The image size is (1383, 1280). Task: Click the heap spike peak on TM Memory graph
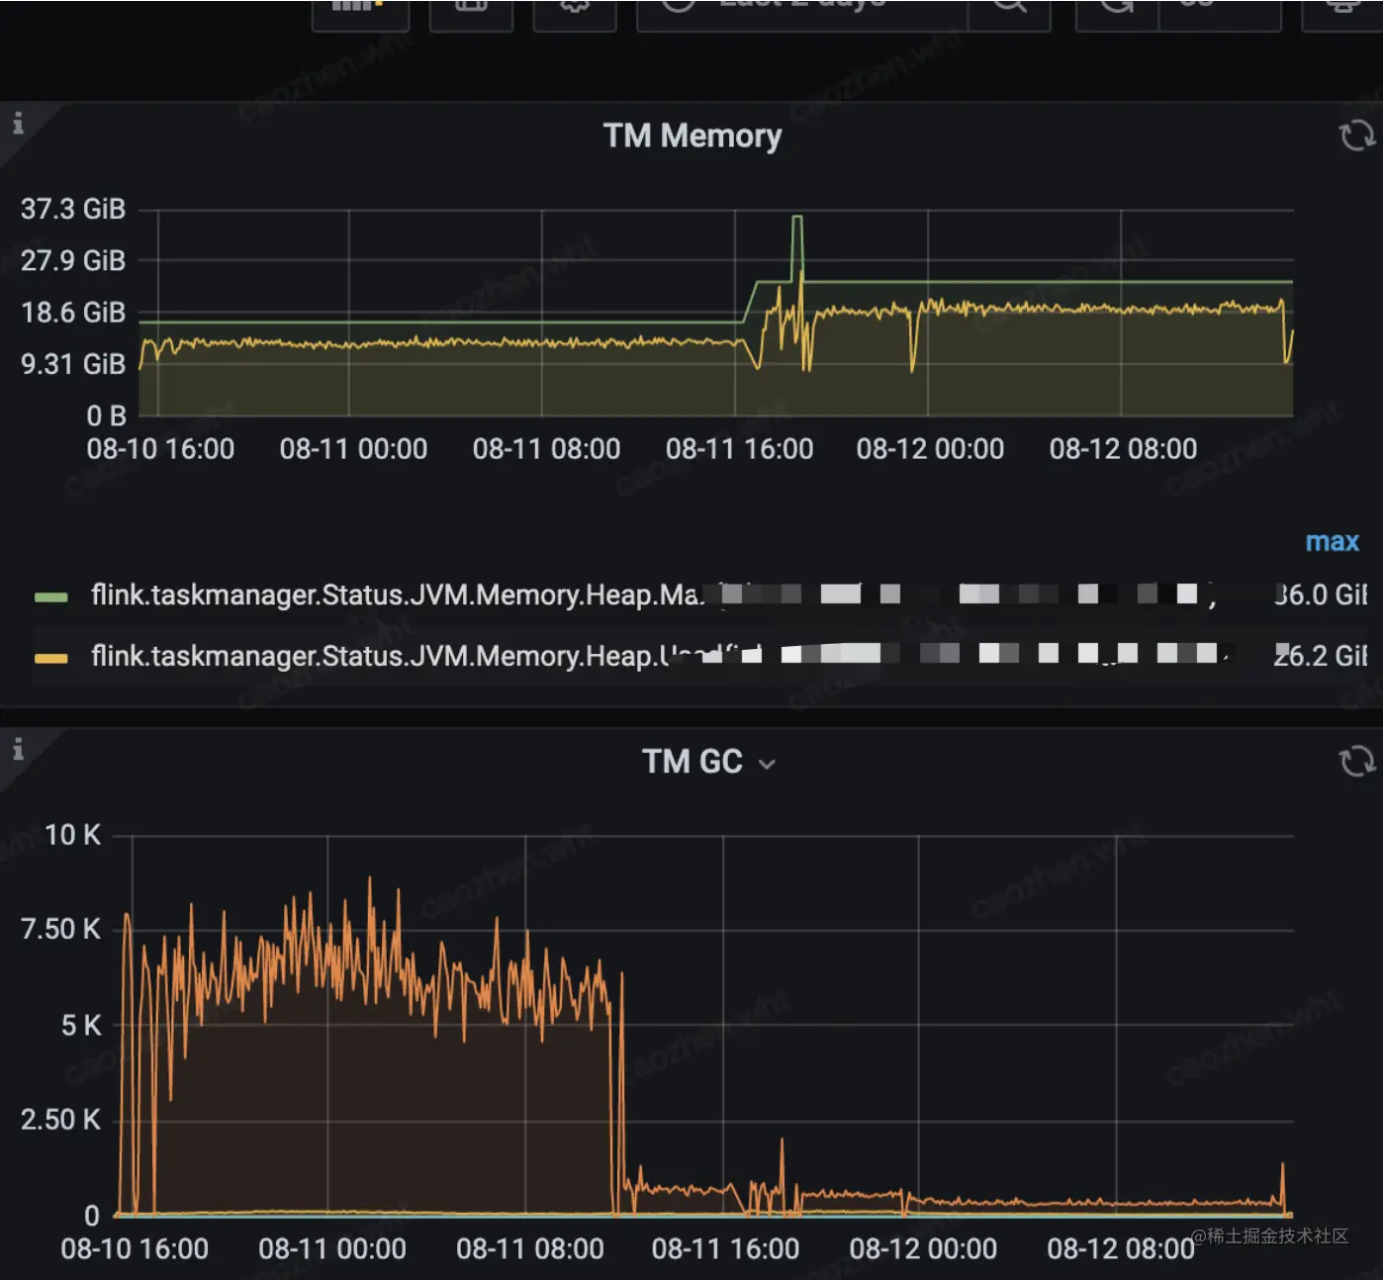797,218
